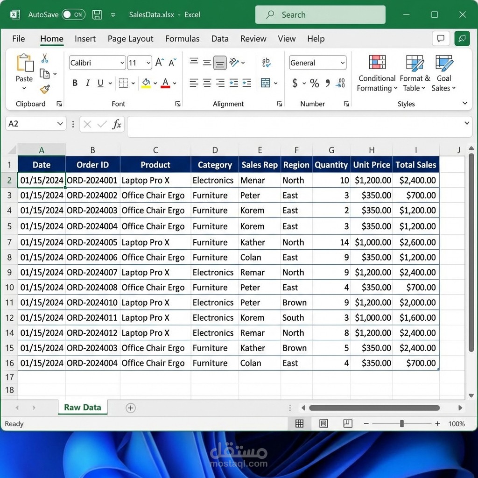
Task: Click the red Font Color button
Action: [x=165, y=83]
